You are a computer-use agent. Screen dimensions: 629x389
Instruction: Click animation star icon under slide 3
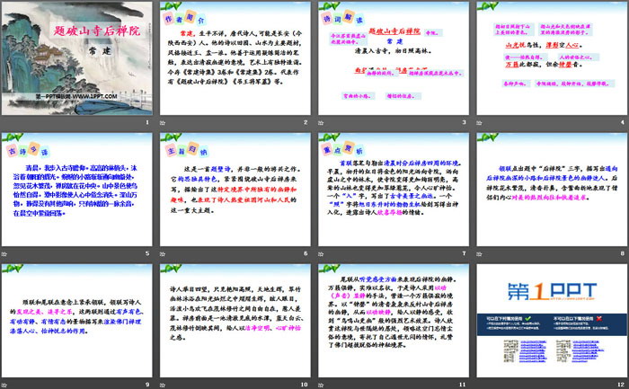point(320,123)
